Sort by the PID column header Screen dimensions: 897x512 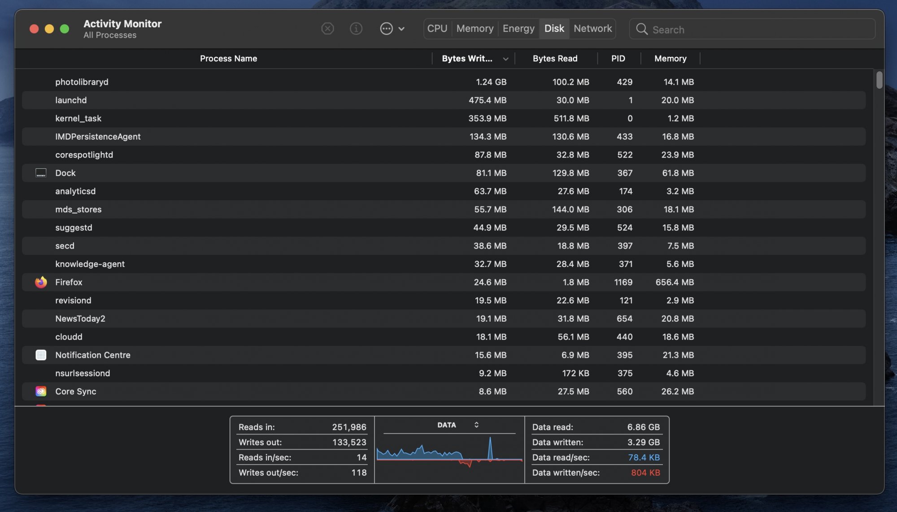tap(618, 59)
